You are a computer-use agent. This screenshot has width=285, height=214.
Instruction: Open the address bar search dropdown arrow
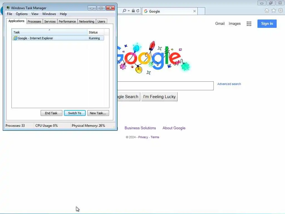tap(129, 11)
